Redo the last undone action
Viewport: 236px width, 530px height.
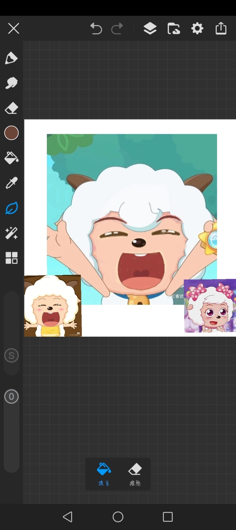tap(117, 28)
